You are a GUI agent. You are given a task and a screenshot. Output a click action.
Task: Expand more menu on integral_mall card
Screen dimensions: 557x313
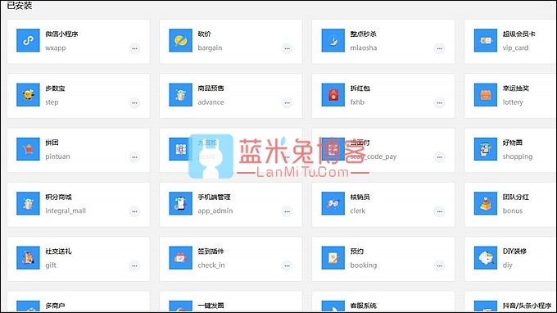(134, 211)
